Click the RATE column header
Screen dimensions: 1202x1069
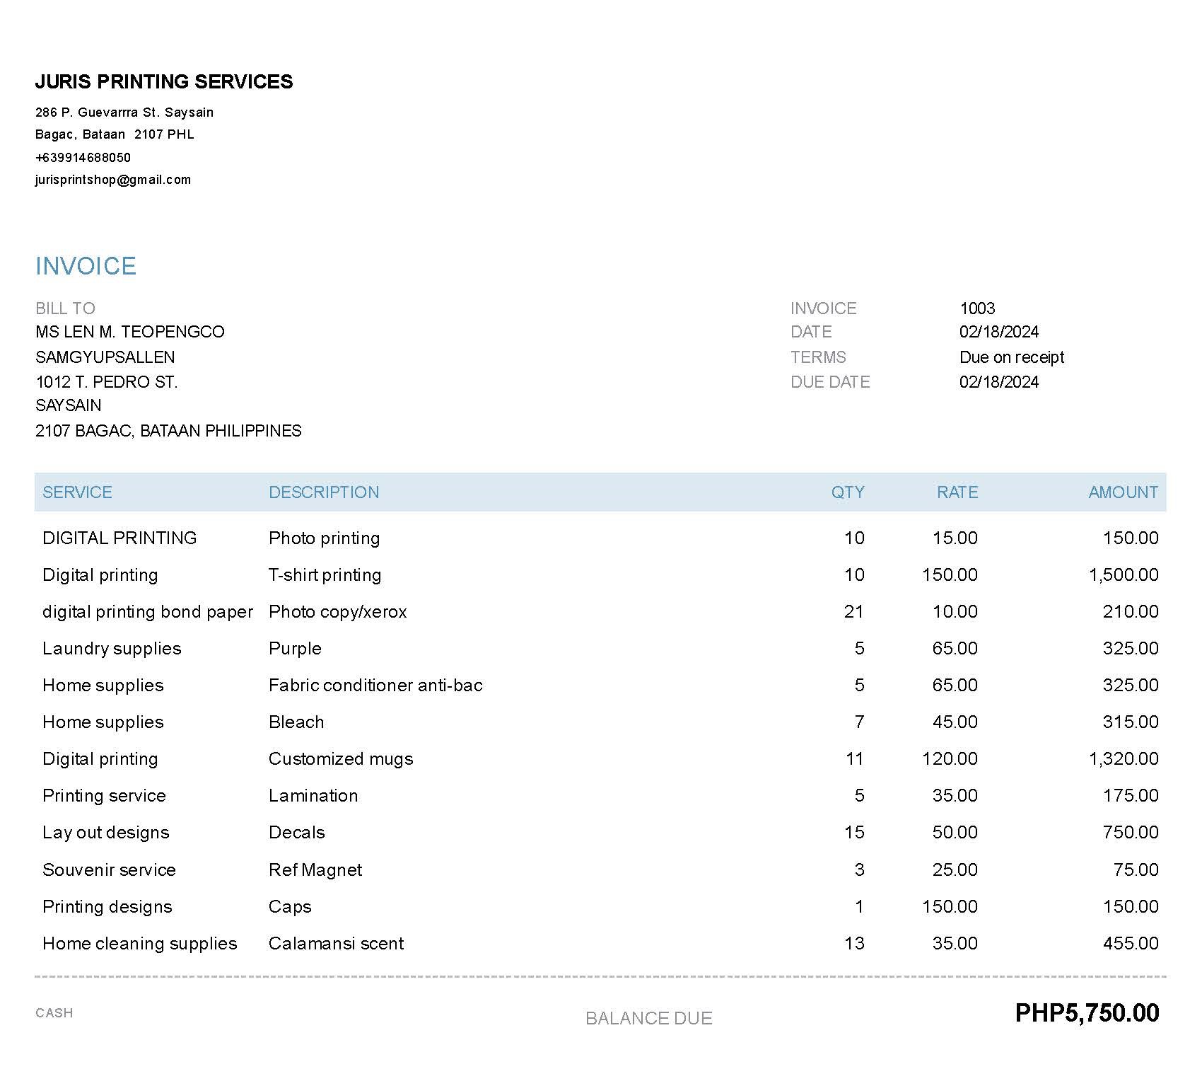tap(957, 492)
